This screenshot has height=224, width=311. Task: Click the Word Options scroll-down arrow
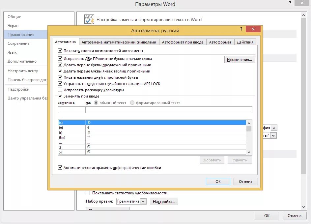(303, 207)
